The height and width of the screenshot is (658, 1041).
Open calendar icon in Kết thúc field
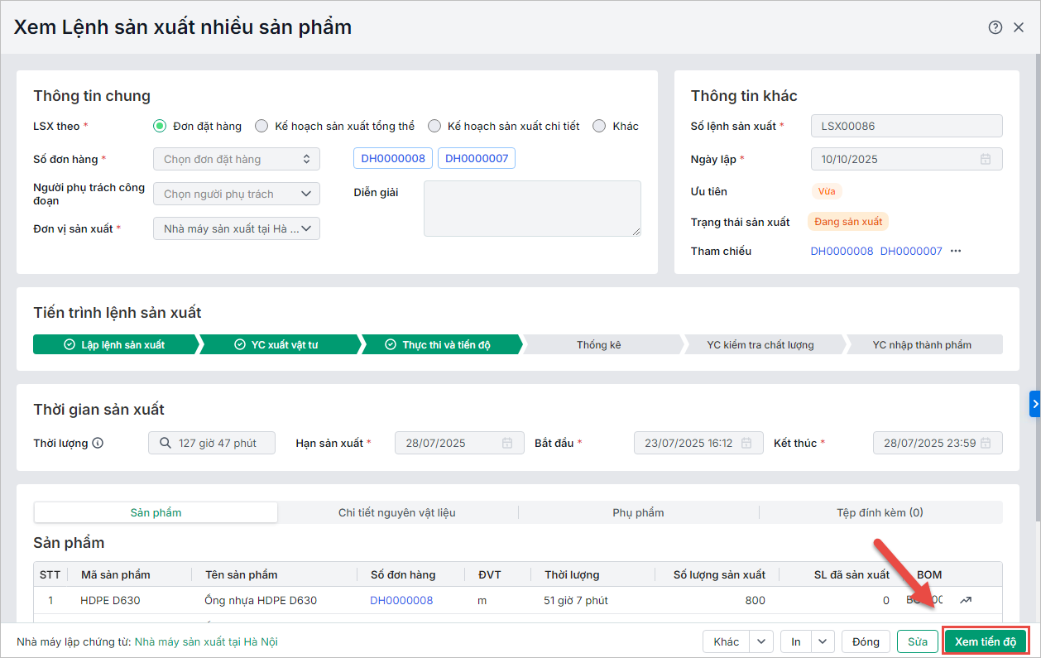point(986,443)
